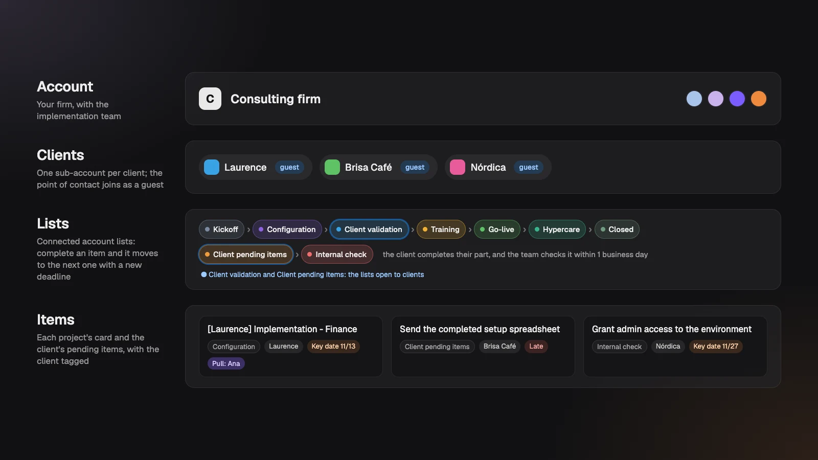Click the light blue team member avatar
818x460 pixels.
(694, 99)
